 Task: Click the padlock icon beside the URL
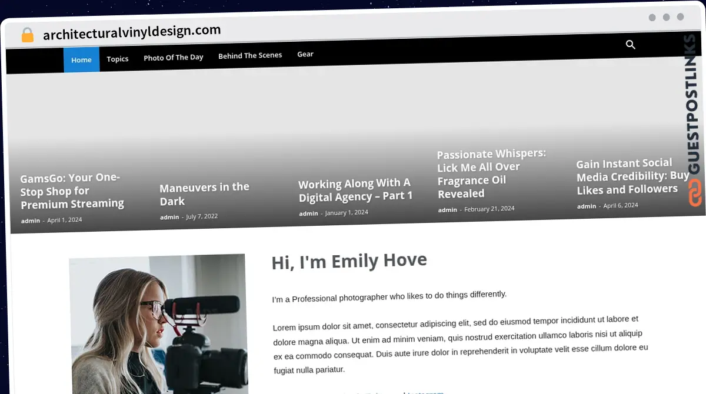tap(27, 35)
